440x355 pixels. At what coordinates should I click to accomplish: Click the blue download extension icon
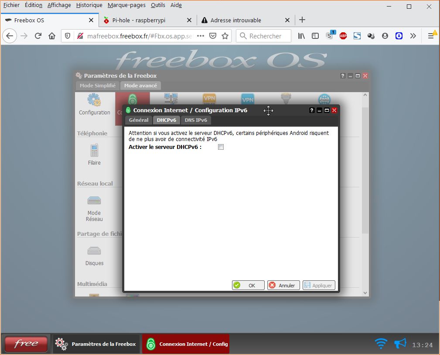coord(399,36)
